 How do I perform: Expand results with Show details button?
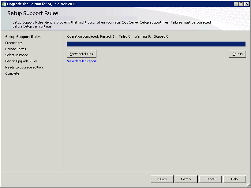tap(81, 54)
